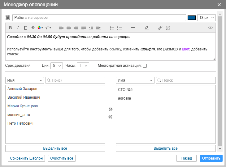Toggle bold formatting in the editor toolbar

point(10,28)
